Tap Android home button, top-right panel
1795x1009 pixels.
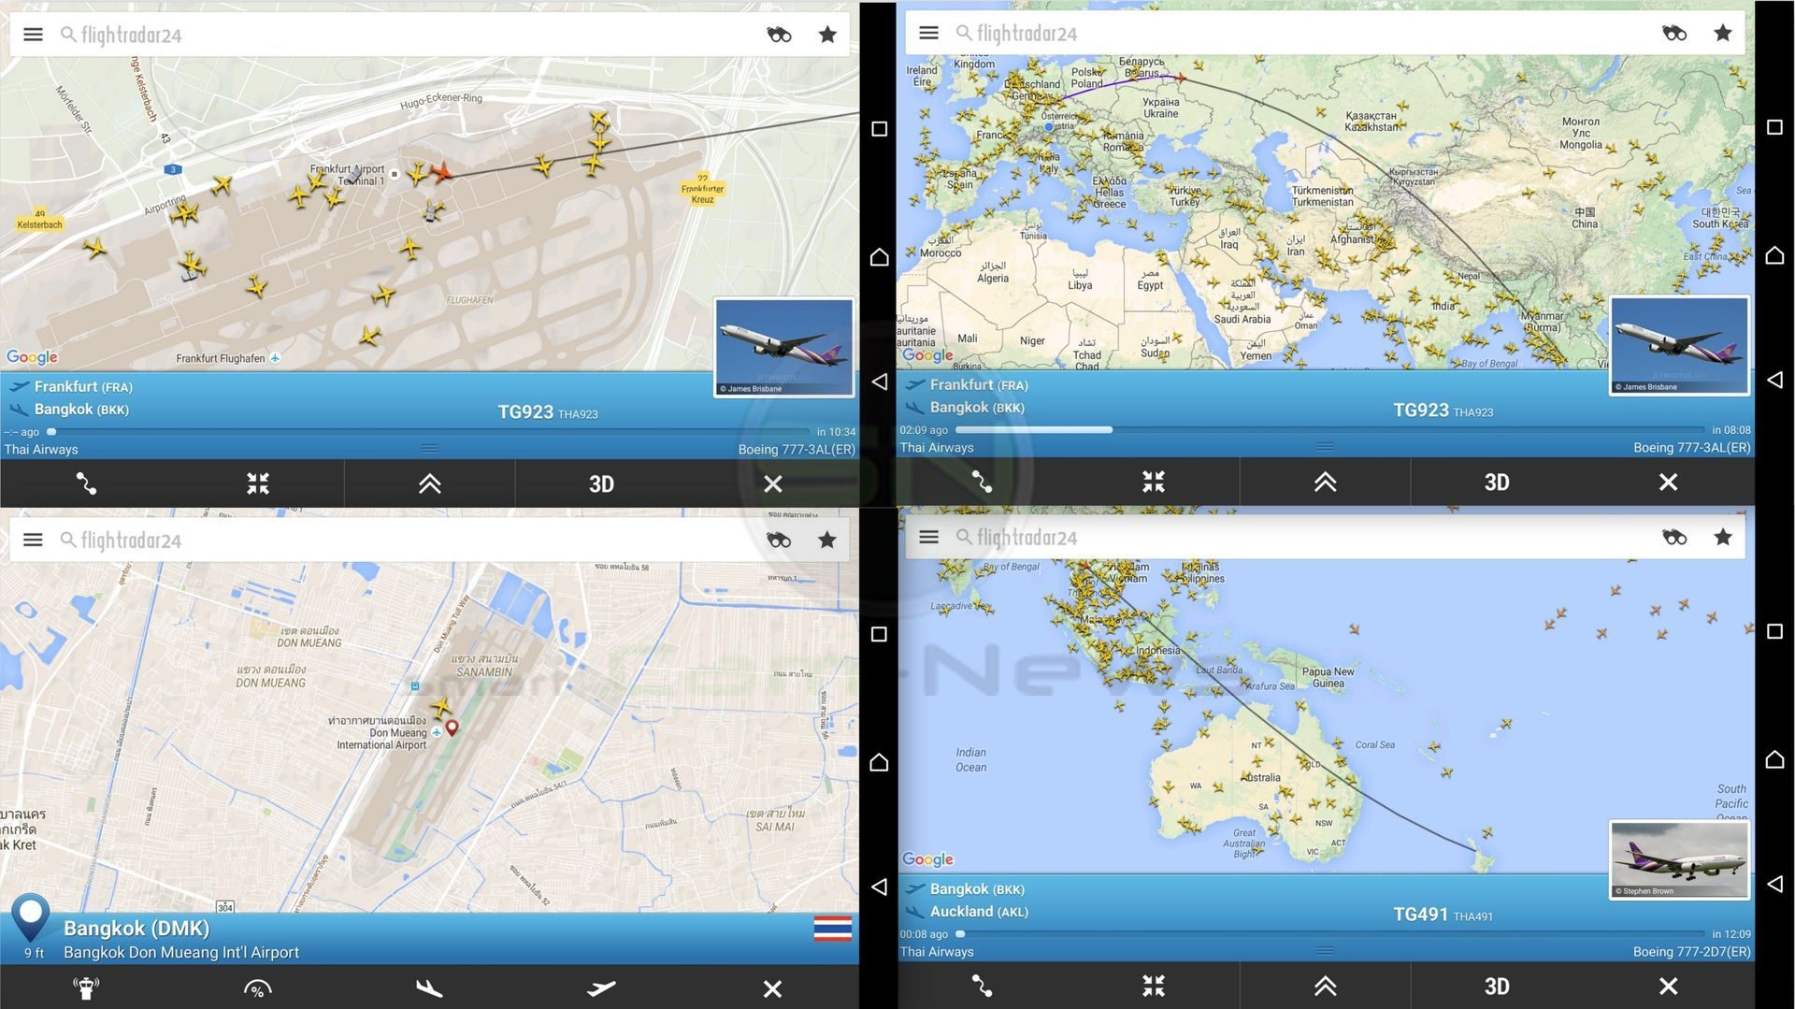coord(1774,255)
